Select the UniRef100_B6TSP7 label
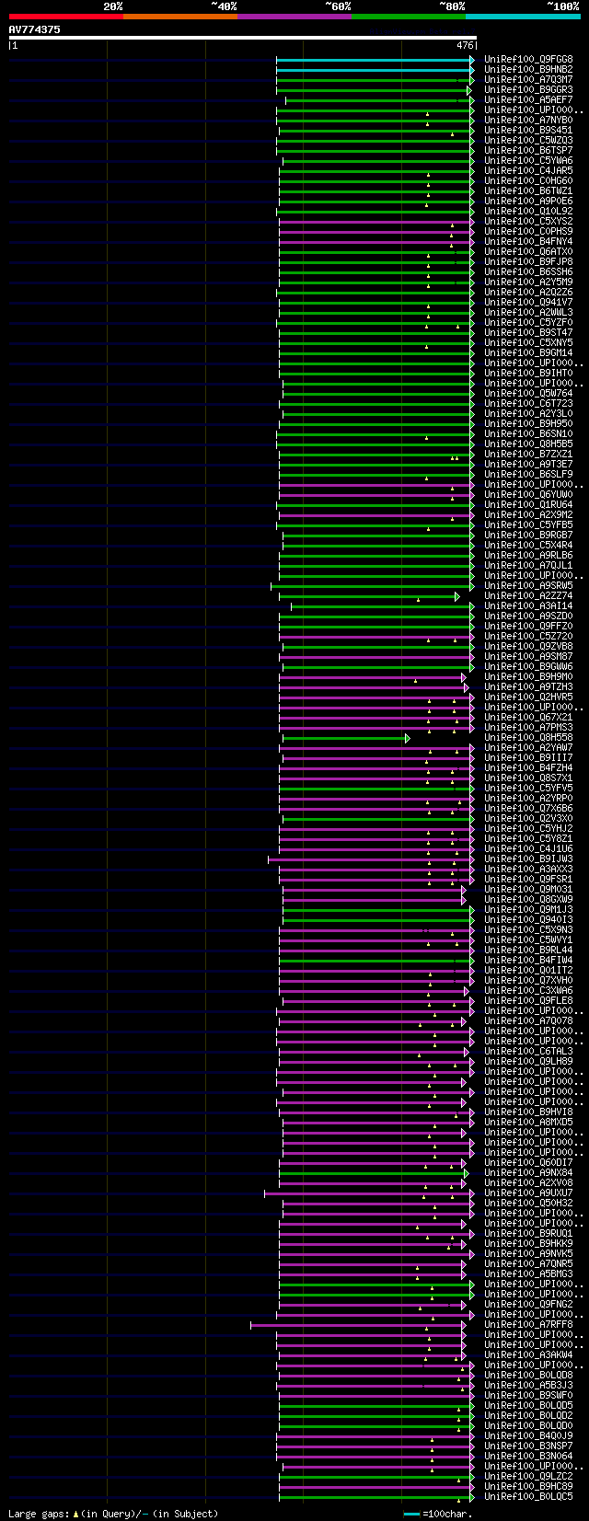Viewport: 589px width, 1521px height. 528,150
